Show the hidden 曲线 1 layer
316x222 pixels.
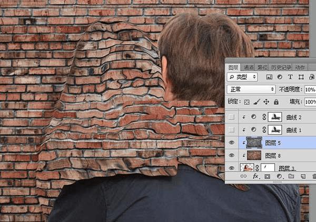(x=231, y=130)
